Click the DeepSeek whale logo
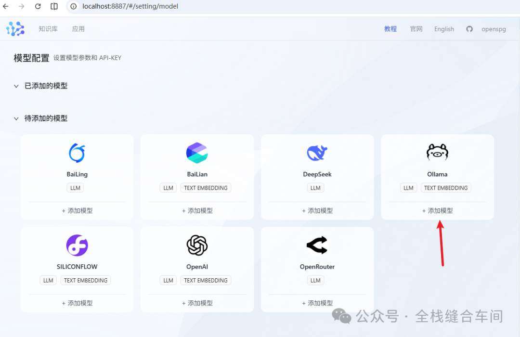Image resolution: width=520 pixels, height=337 pixels. 317,153
